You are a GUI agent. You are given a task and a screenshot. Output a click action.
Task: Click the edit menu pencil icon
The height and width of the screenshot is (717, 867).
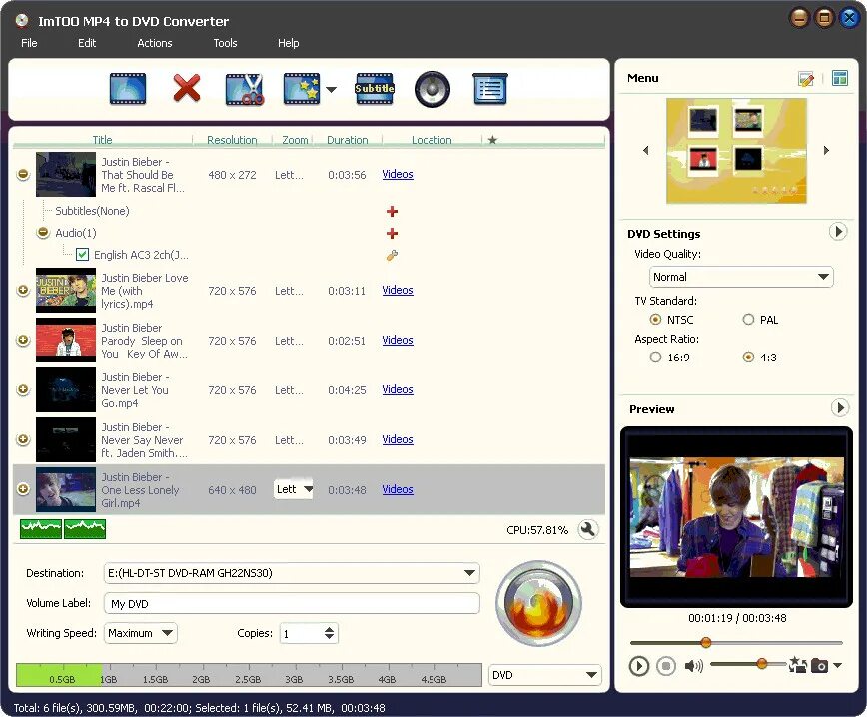[x=806, y=79]
